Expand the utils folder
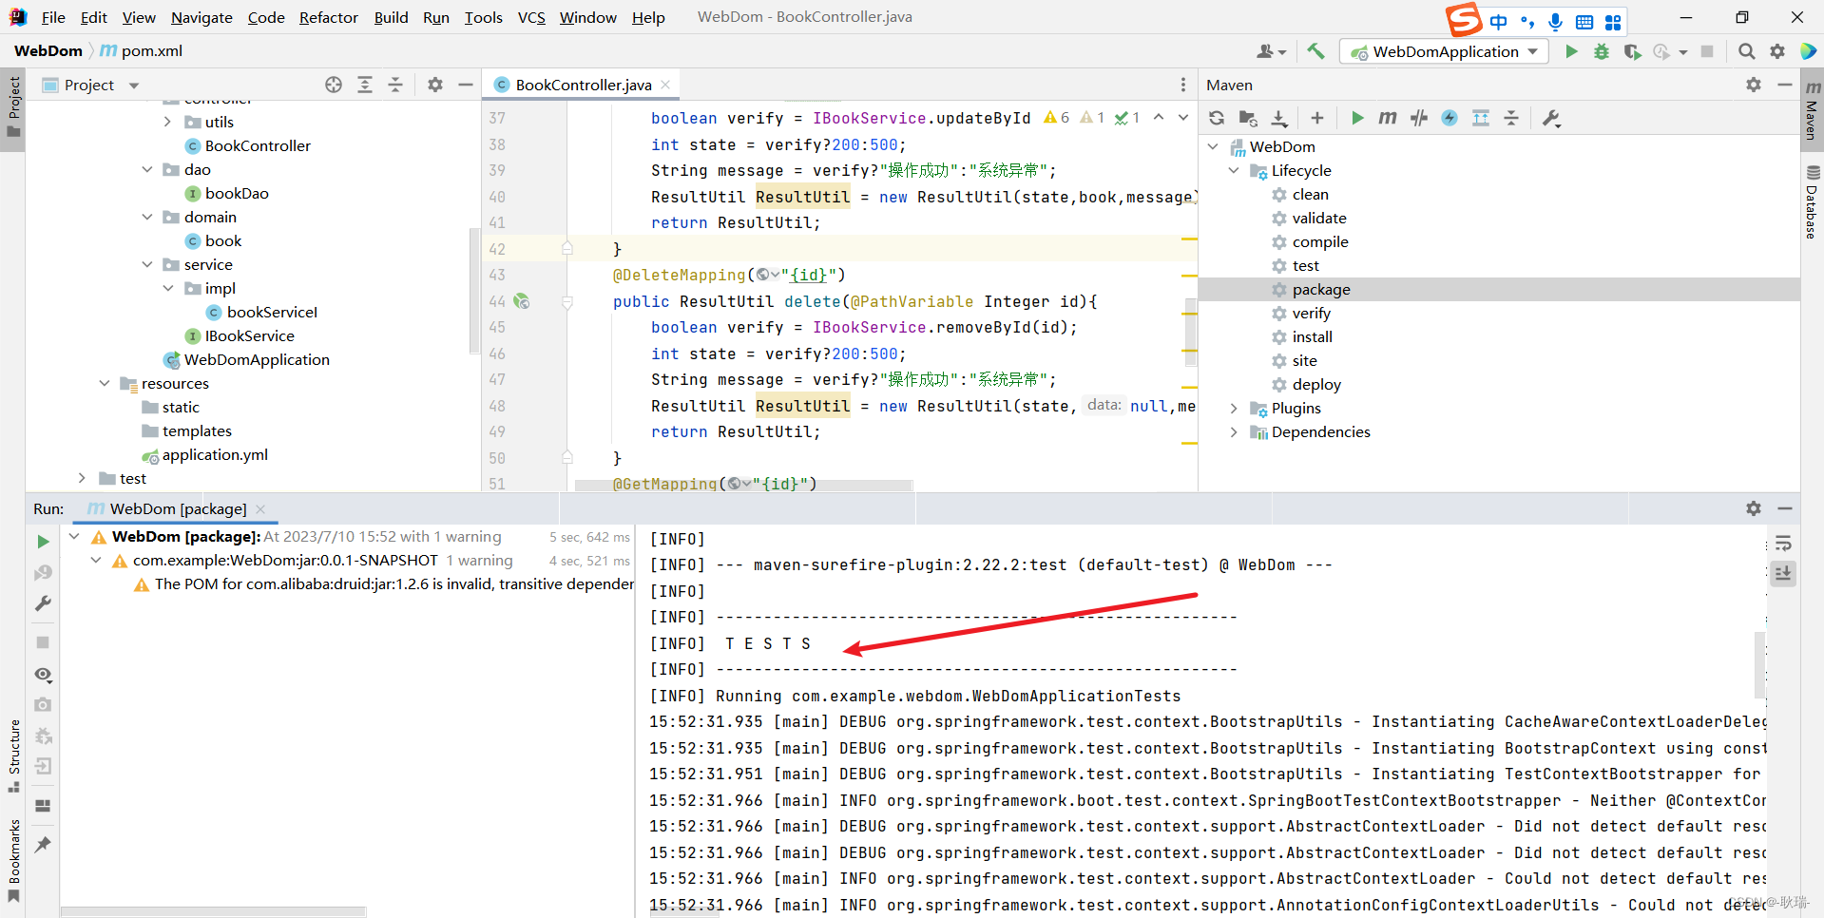 pyautogui.click(x=168, y=122)
